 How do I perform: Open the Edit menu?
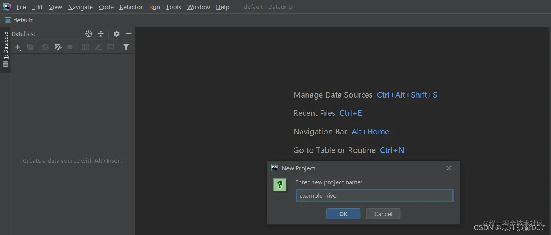pyautogui.click(x=37, y=7)
